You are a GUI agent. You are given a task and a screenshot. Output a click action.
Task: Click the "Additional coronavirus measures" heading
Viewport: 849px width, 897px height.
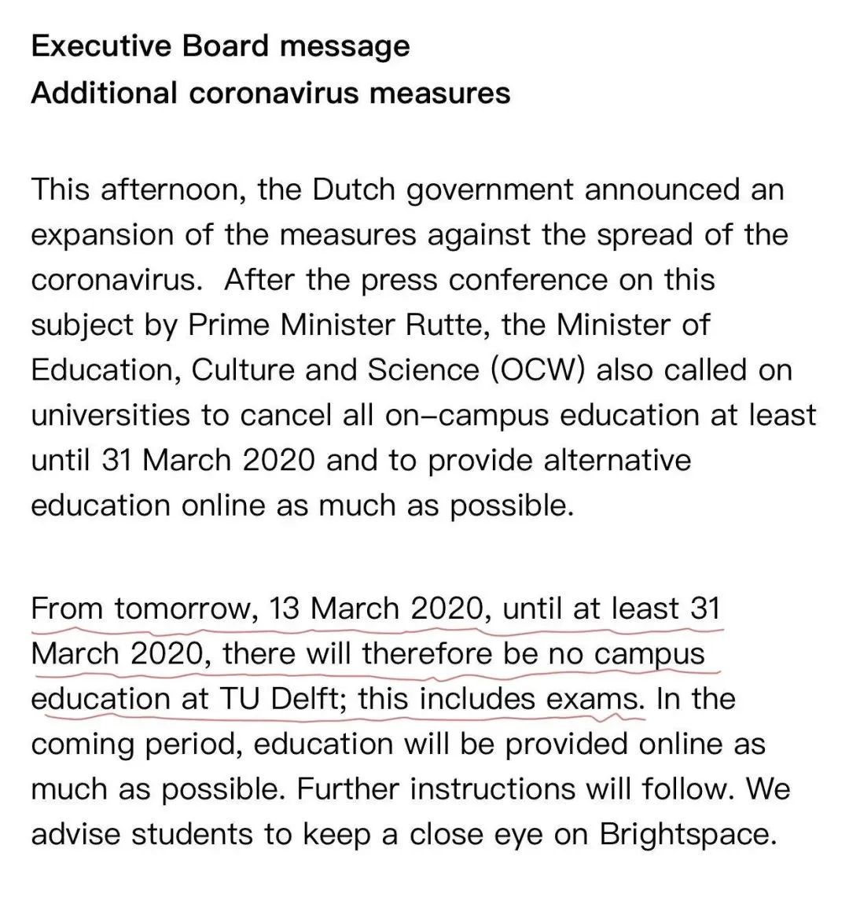[x=270, y=93]
